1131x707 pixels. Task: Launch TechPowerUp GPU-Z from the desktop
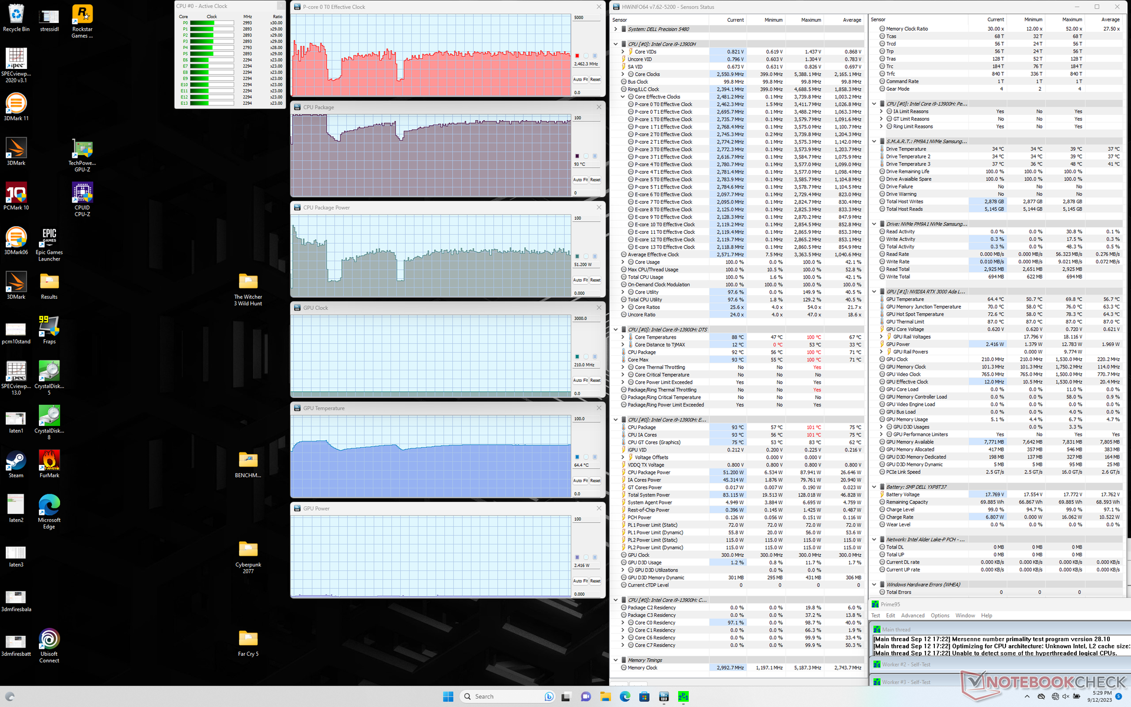point(82,149)
